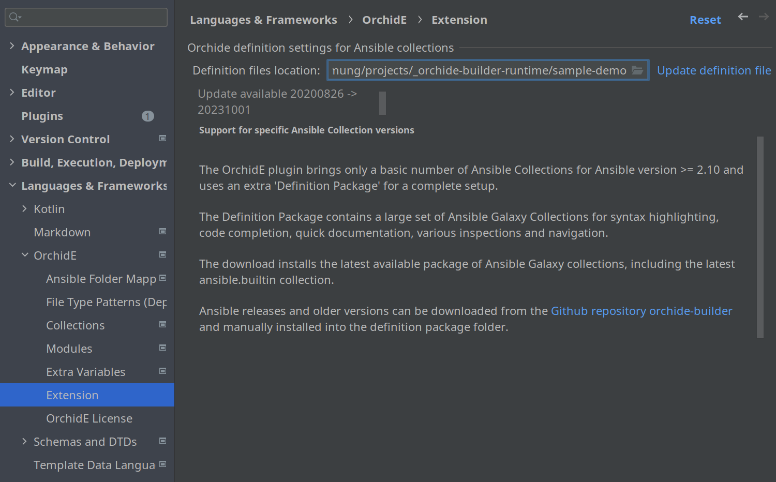This screenshot has width=776, height=482.
Task: Select the Extension page
Action: (x=87, y=395)
